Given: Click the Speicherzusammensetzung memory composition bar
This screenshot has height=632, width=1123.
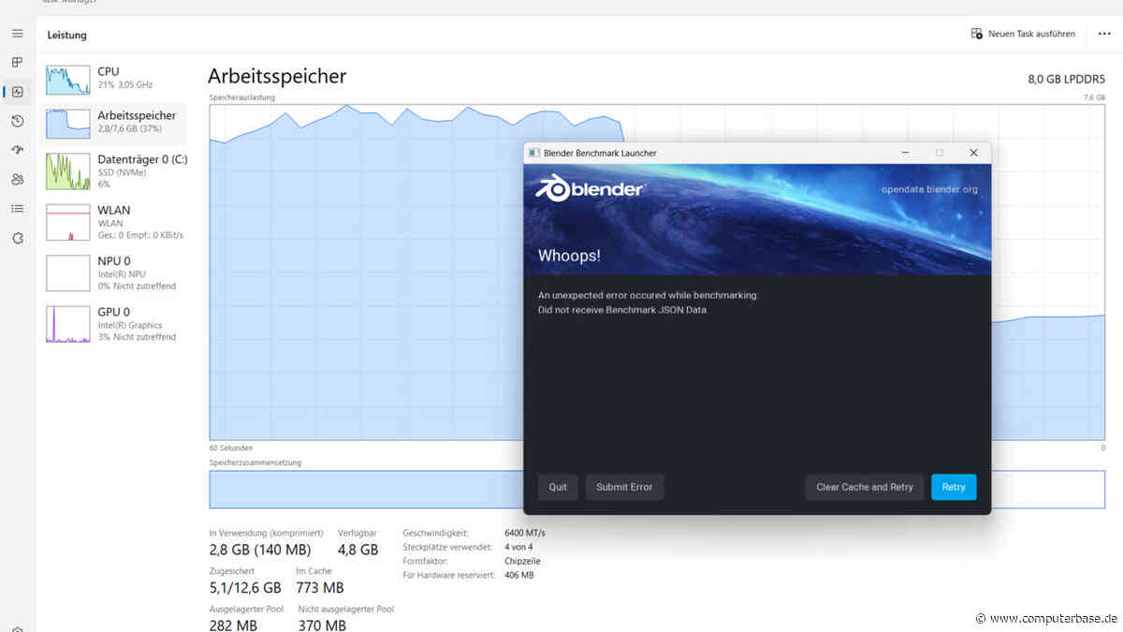Looking at the screenshot, I should (657, 489).
